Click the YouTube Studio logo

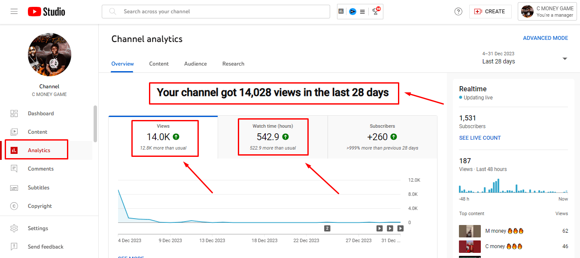pos(46,12)
